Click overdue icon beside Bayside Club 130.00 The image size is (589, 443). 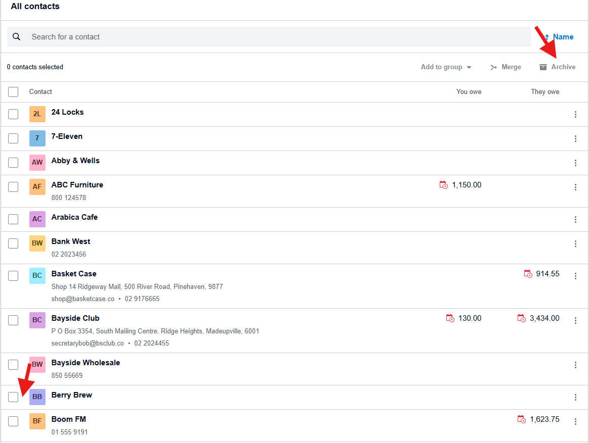(x=450, y=318)
